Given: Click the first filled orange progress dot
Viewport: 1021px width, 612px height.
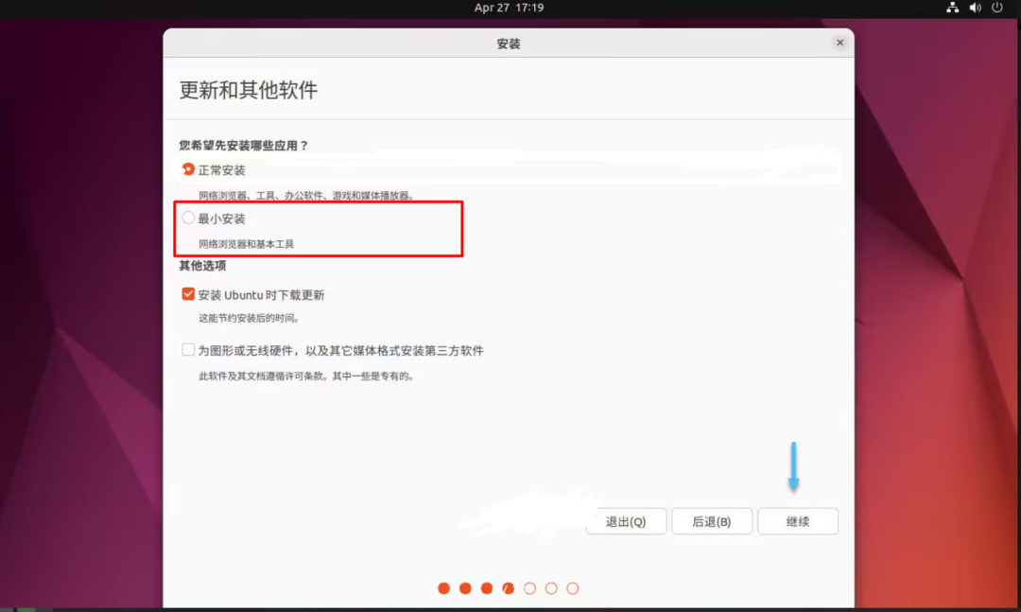Looking at the screenshot, I should (x=443, y=587).
